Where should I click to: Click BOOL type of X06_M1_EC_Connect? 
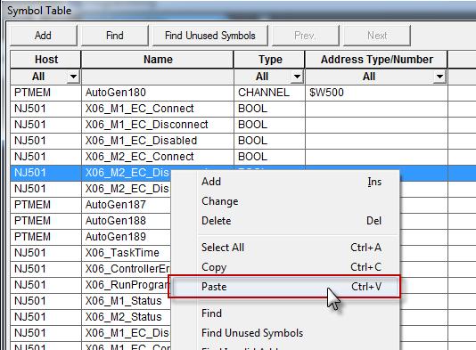269,109
